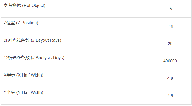Click the Layout Rays value 20
The image size is (192, 106).
pyautogui.click(x=170, y=44)
